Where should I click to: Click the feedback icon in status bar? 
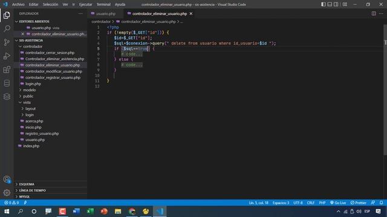click(x=373, y=203)
